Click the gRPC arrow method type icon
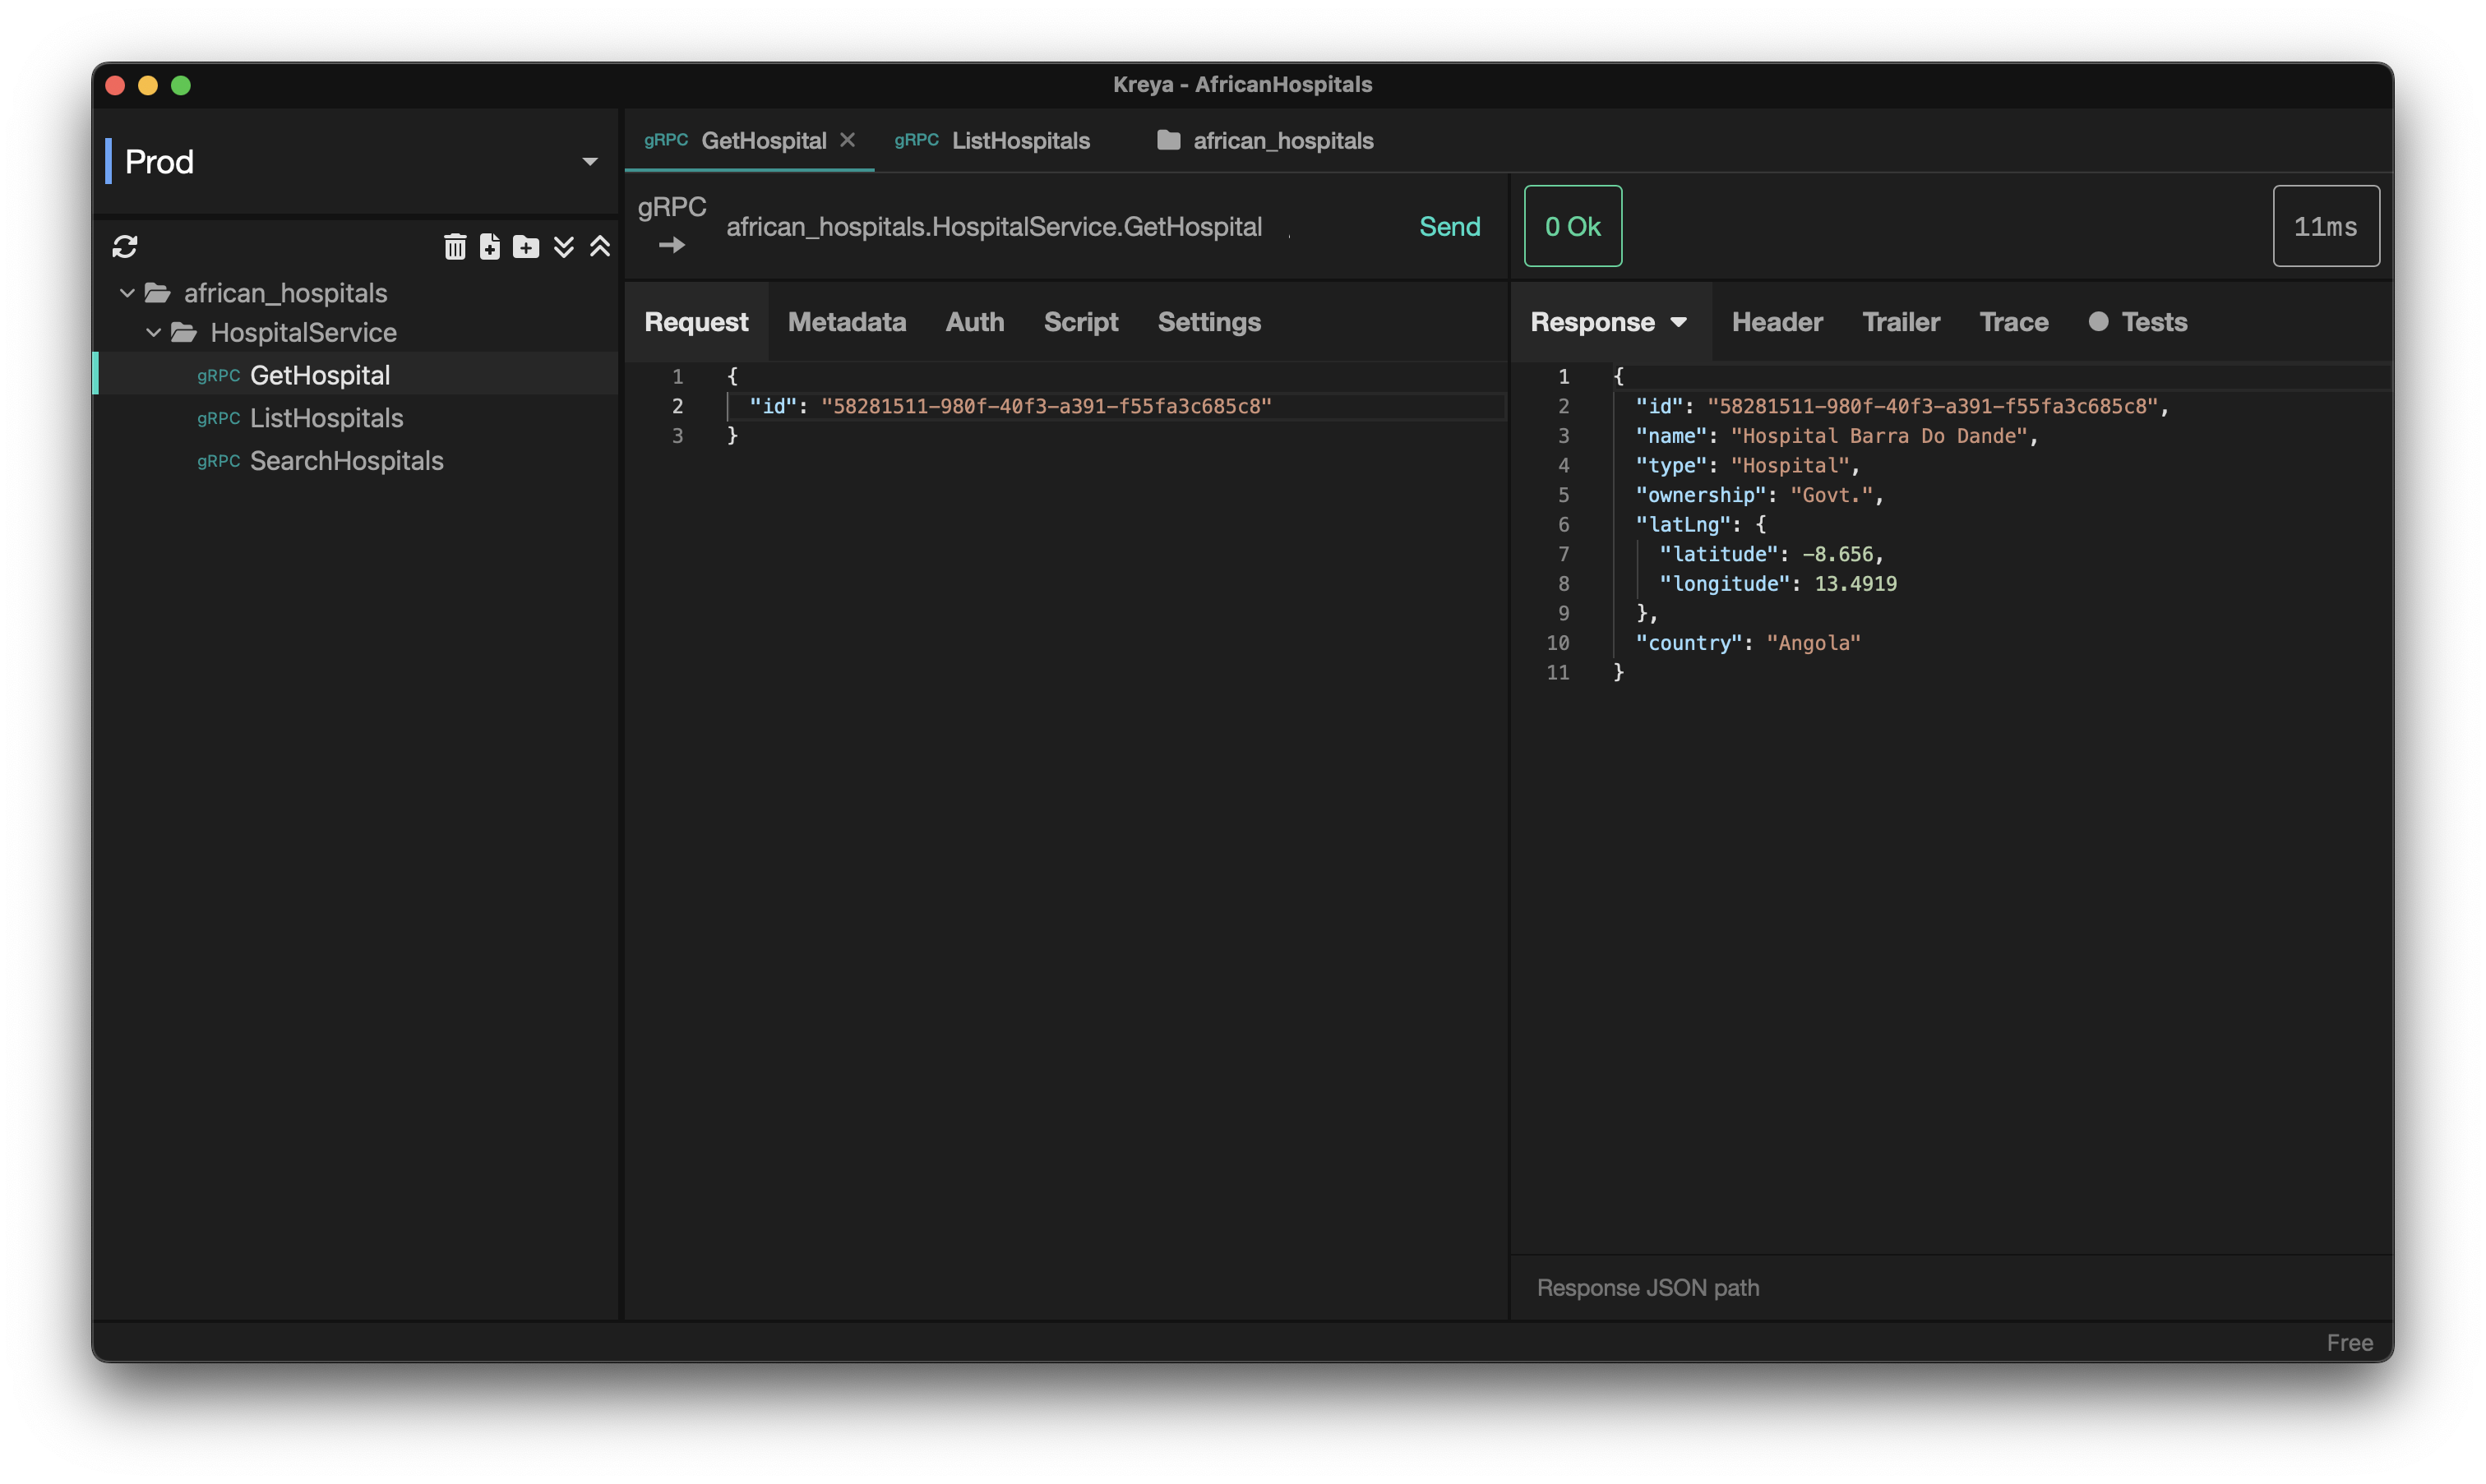This screenshot has width=2486, height=1484. pos(672,245)
